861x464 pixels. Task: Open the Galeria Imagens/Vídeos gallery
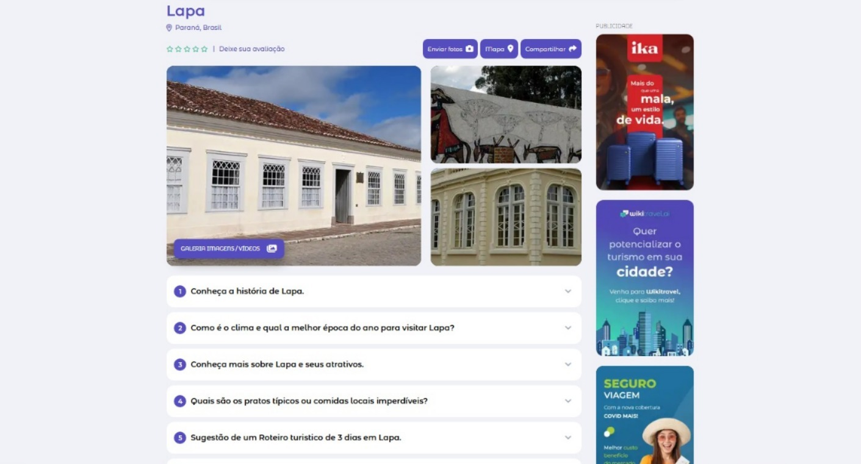[229, 249]
